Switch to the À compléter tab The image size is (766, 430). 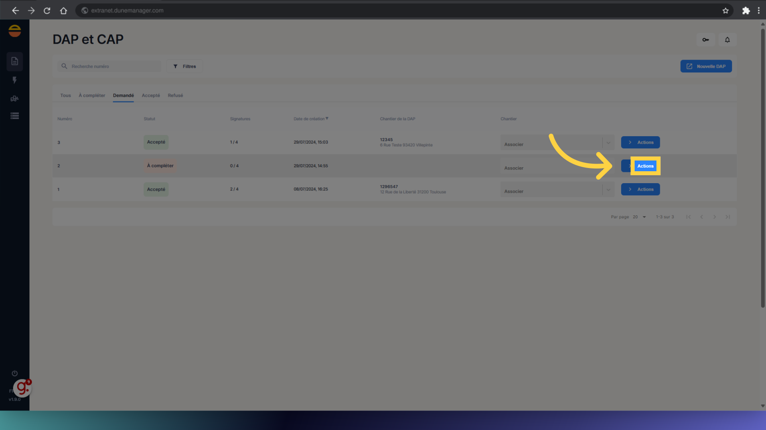pos(92,96)
